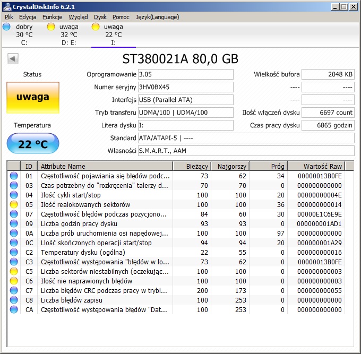361x354 pixels.
Task: Click the status orb for attribute 09
Action: point(14,224)
